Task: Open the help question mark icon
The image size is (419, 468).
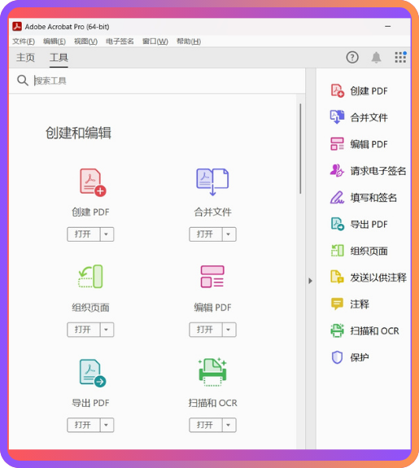Action: (352, 57)
